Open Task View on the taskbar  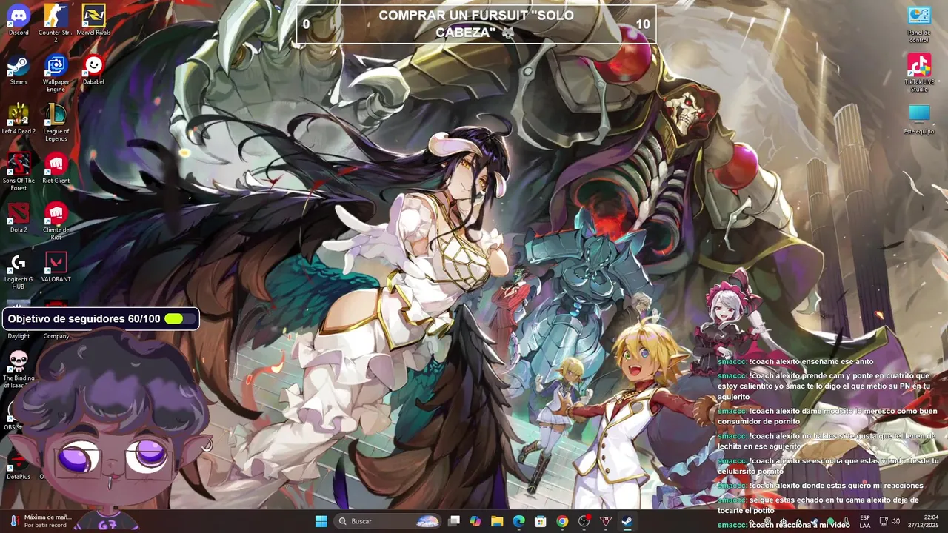(x=454, y=521)
